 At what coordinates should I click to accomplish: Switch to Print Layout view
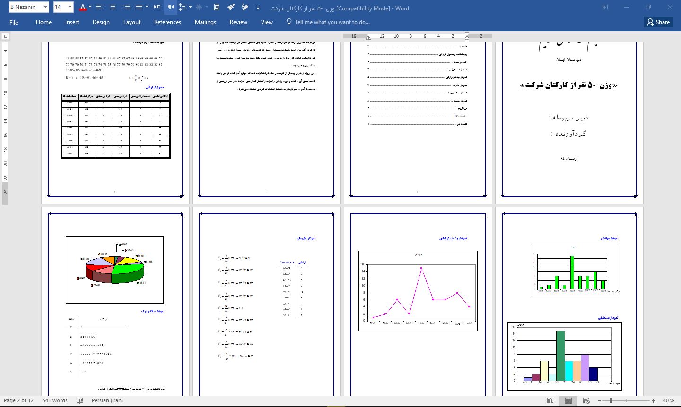click(568, 400)
